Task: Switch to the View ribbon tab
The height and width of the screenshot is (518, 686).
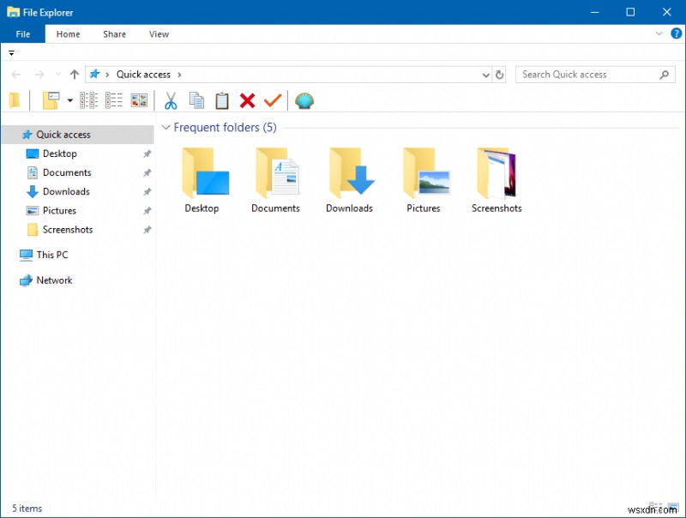Action: 159,33
